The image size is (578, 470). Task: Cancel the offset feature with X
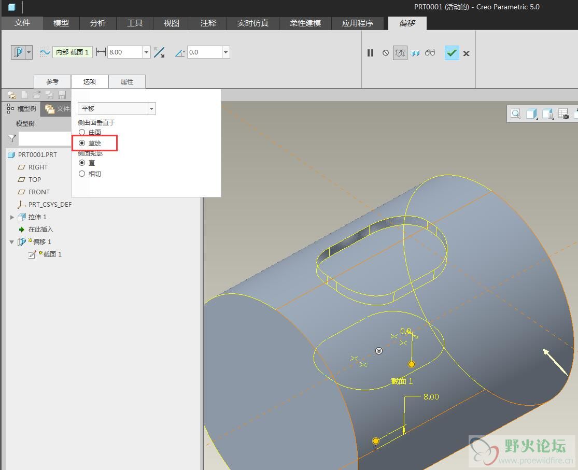point(467,53)
